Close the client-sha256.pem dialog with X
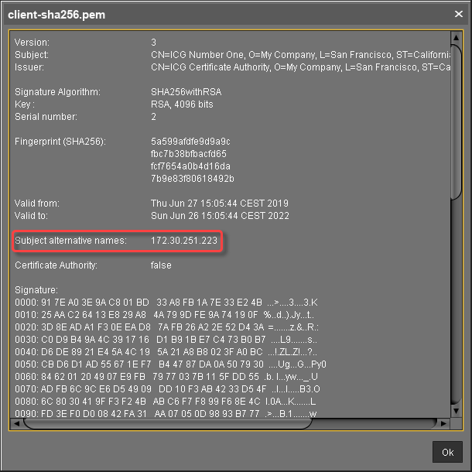 (458, 14)
